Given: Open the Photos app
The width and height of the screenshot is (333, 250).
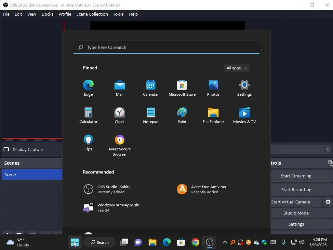Looking at the screenshot, I should [213, 88].
